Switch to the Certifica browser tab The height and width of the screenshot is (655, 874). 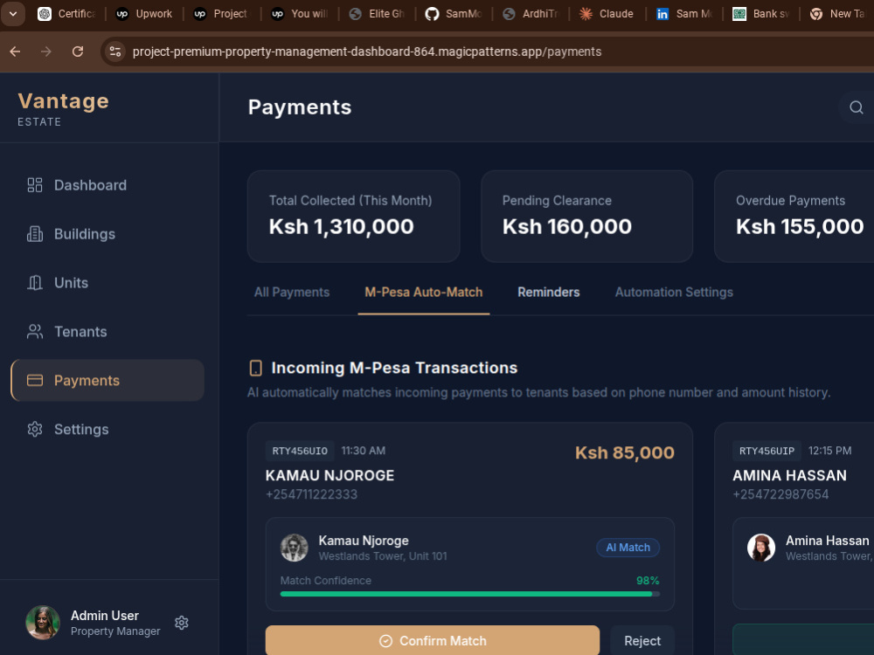coord(67,14)
